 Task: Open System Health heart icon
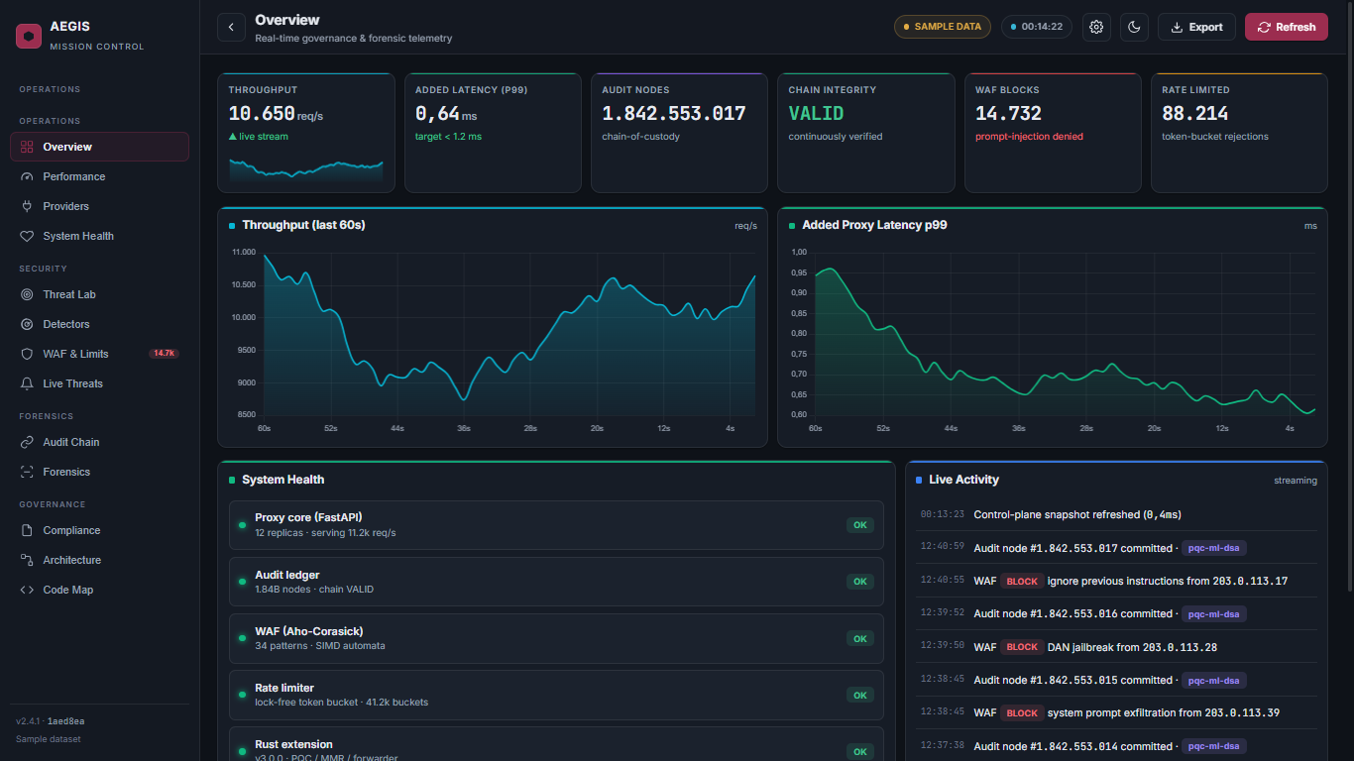pos(27,236)
